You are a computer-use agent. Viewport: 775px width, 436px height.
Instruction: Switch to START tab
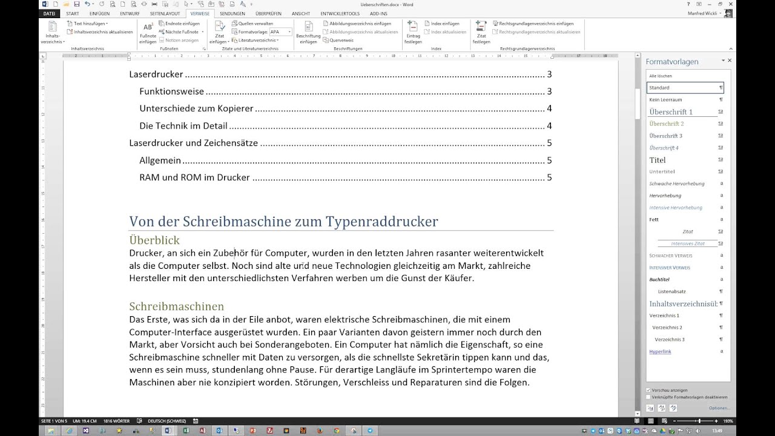(73, 13)
